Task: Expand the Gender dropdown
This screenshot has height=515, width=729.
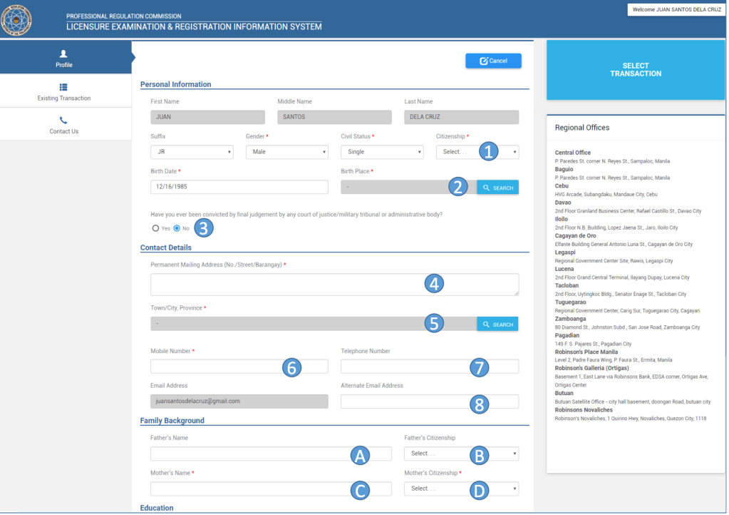Action: coord(286,152)
